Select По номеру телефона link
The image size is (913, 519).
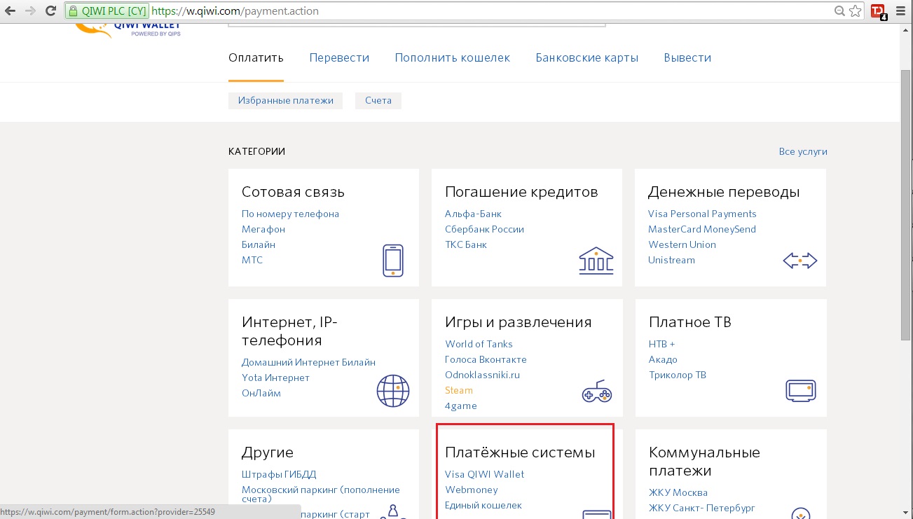290,214
